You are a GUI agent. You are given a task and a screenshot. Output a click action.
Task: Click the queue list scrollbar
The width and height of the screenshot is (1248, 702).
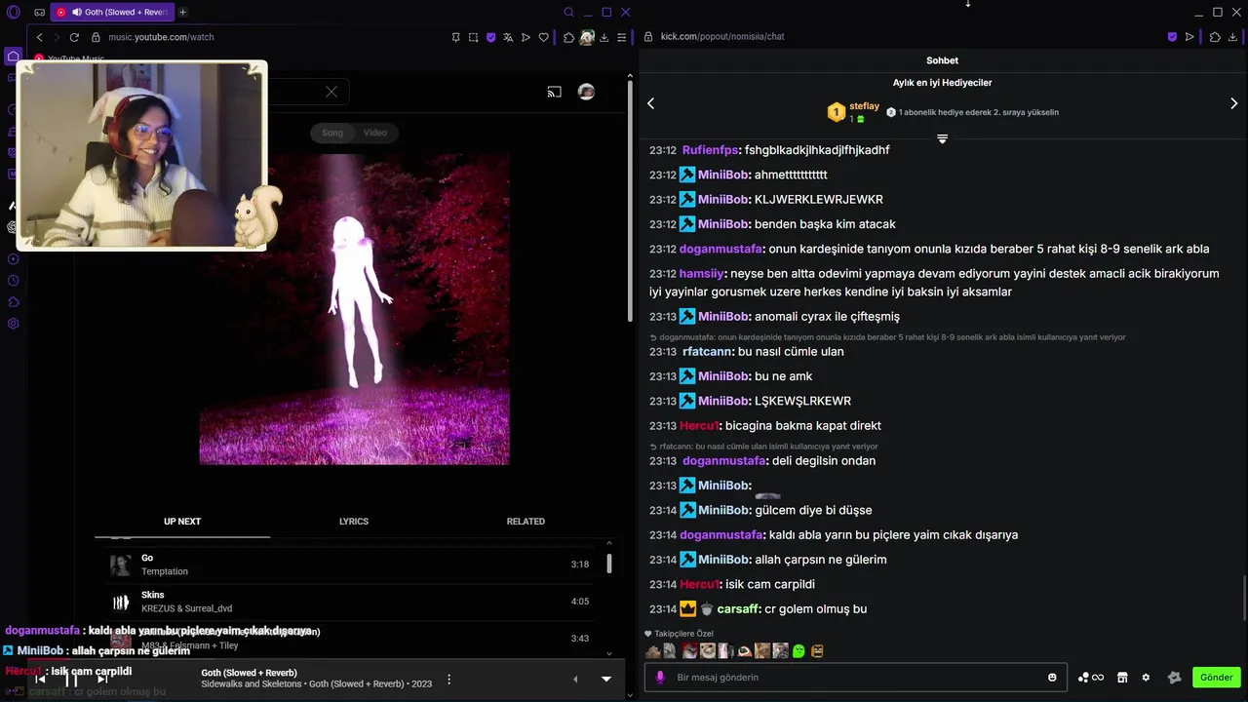(609, 564)
